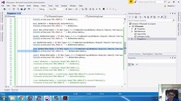
Task: Close the Program.cs tab
Action: point(20,13)
